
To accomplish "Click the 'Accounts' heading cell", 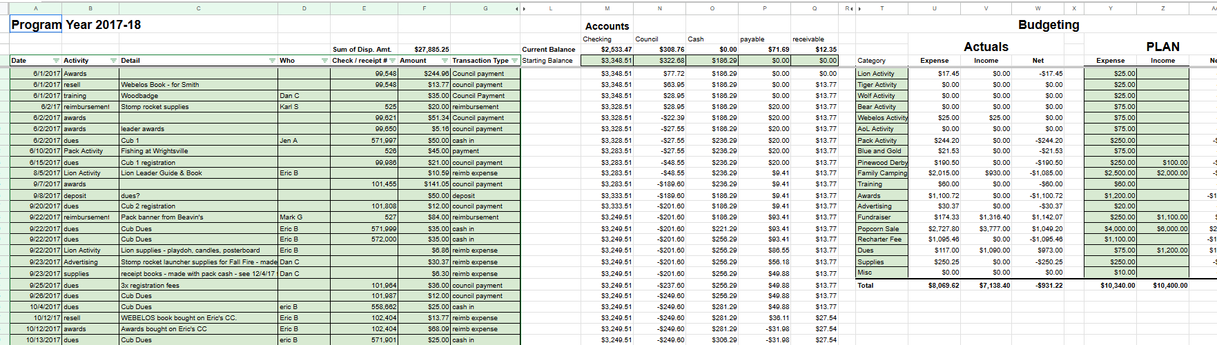I will tap(607, 26).
